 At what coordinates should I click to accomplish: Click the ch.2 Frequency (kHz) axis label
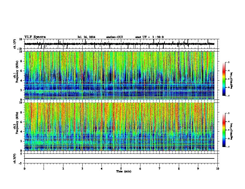pyautogui.click(x=16, y=123)
